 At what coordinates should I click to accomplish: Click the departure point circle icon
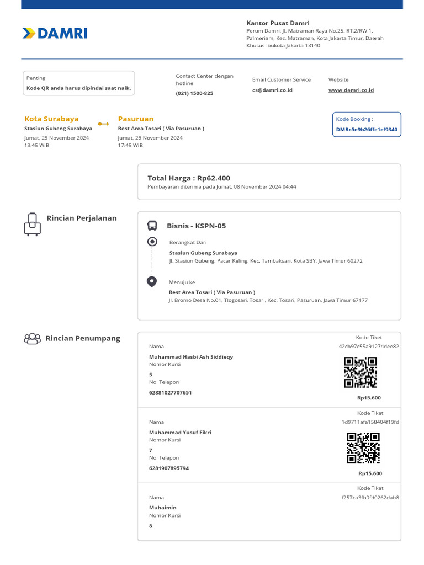click(152, 242)
